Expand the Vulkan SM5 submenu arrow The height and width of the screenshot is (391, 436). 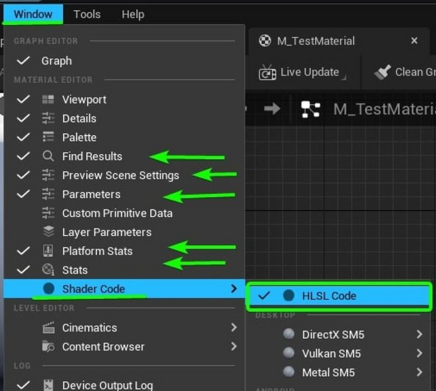click(x=419, y=353)
